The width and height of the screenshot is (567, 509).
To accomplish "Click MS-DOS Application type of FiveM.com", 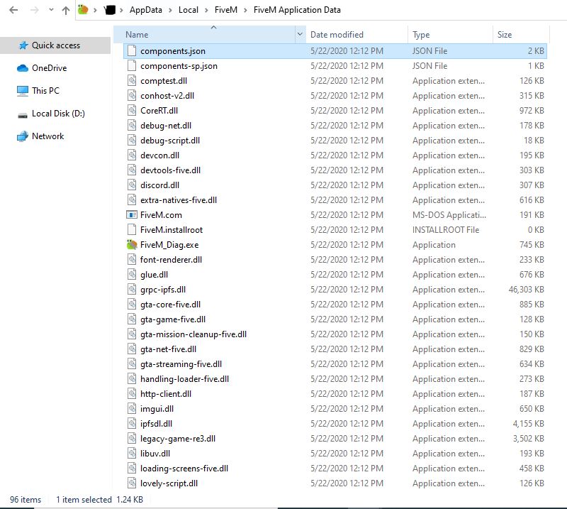I will point(449,215).
